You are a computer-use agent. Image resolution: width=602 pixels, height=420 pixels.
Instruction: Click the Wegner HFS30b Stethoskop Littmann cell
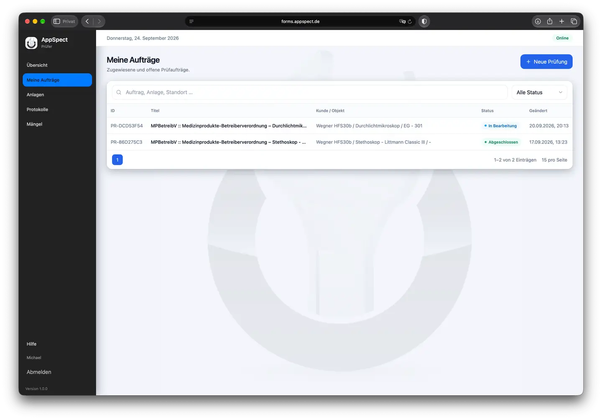click(x=373, y=142)
